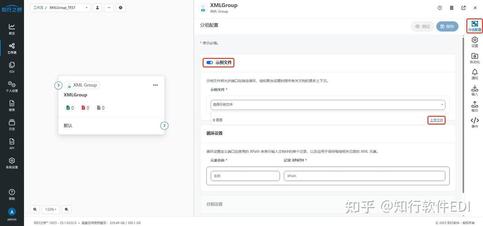483x226 pixels.
Task: Click the 元素名称 名称 input field
Action: click(x=245, y=176)
